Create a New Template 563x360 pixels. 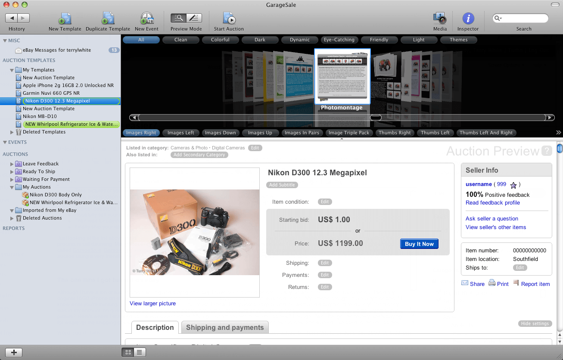65,19
